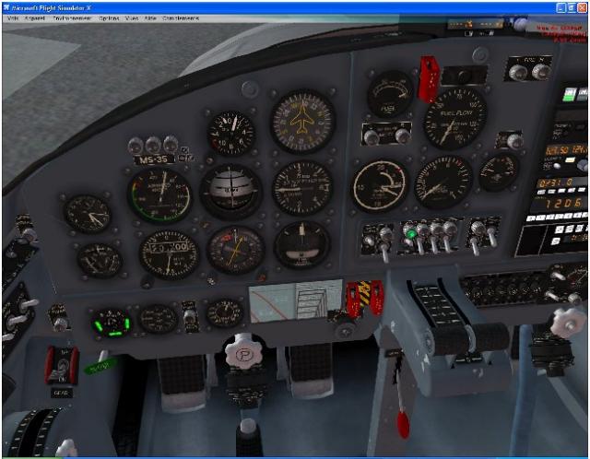The width and height of the screenshot is (590, 459).
Task: Click the Flight Simulator title bar icon
Action: 6,7
